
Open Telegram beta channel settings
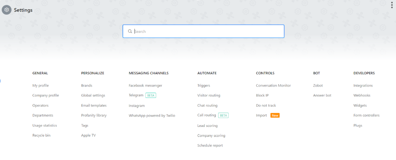142,95
